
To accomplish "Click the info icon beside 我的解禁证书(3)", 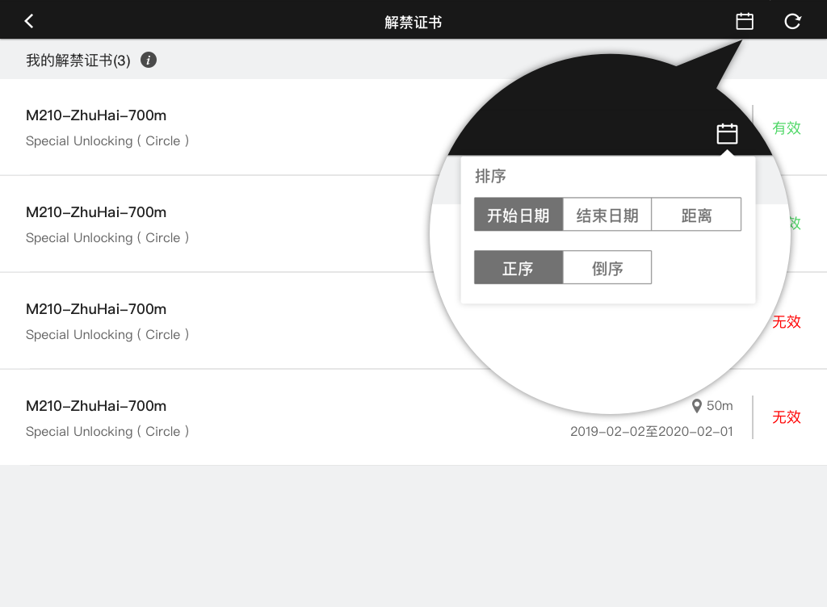I will 149,60.
